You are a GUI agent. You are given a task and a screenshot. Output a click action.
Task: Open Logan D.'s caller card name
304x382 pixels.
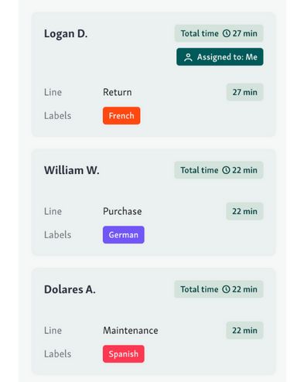click(x=66, y=33)
